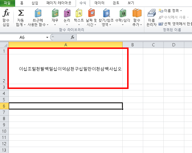Image resolution: width=192 pixels, height=153 pixels.
Task: Open the 재무 functions book icon
Action: (x=55, y=13)
